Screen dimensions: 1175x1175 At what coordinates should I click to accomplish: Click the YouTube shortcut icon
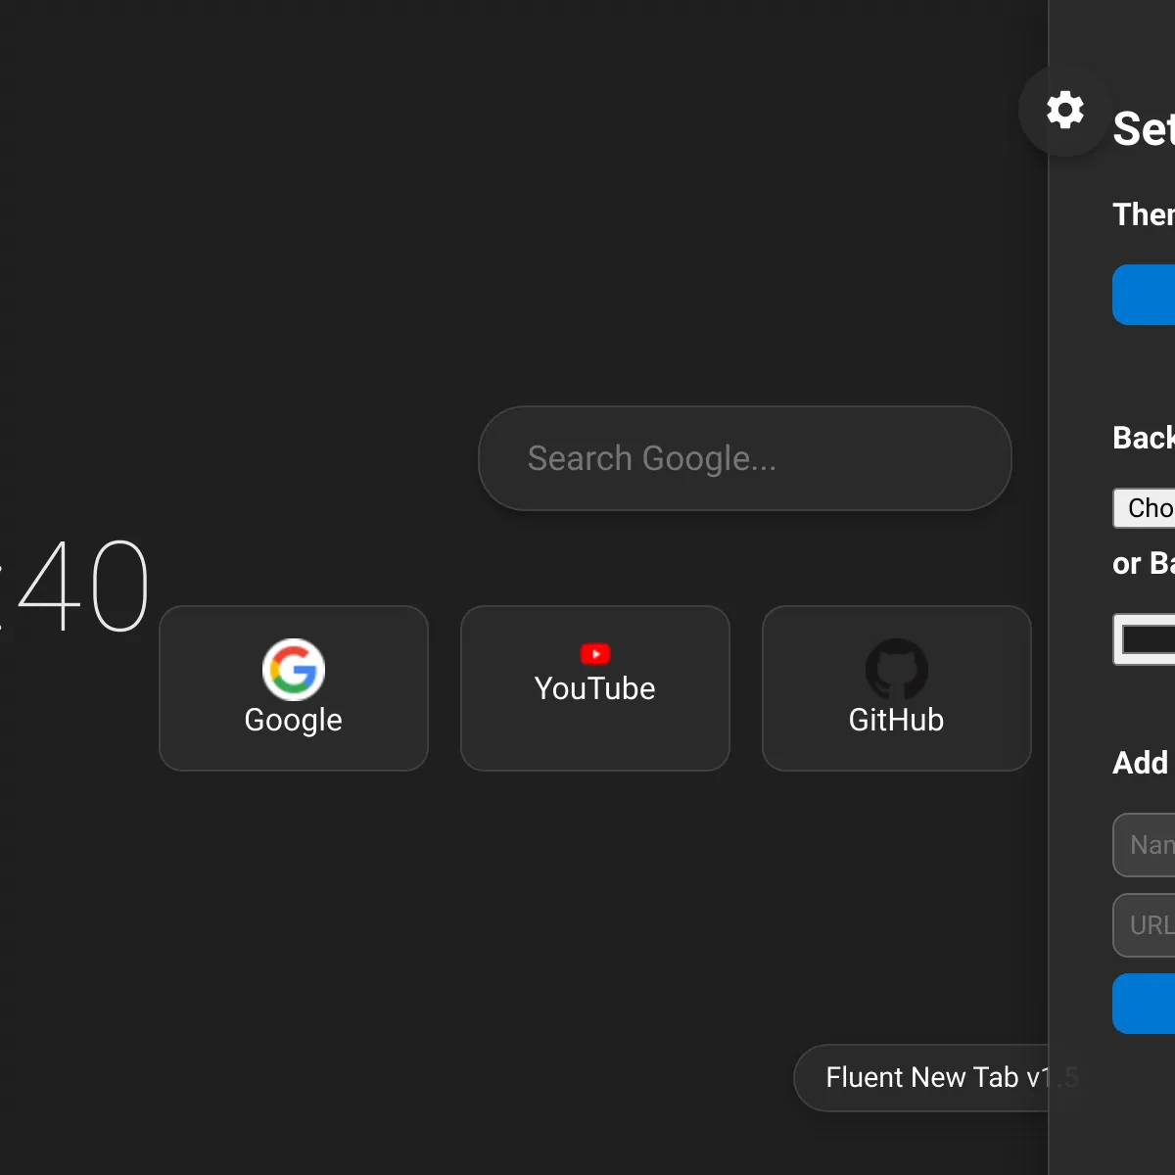click(594, 688)
